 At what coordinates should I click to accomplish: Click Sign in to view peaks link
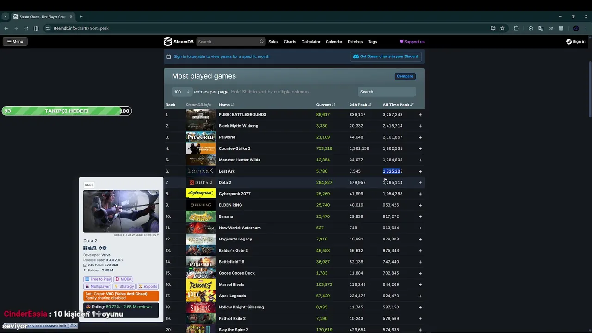(x=221, y=56)
